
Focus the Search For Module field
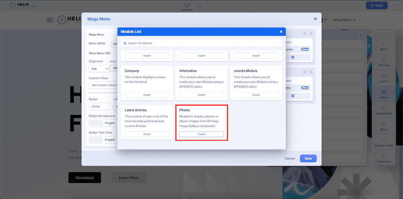[x=201, y=43]
